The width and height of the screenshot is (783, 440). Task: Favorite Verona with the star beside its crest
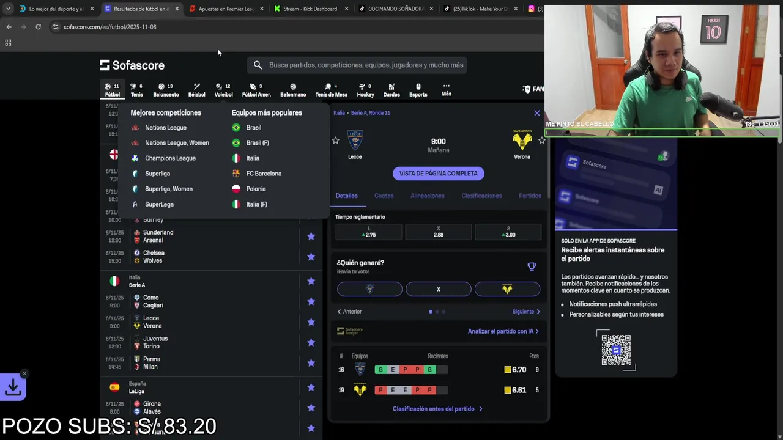[542, 141]
